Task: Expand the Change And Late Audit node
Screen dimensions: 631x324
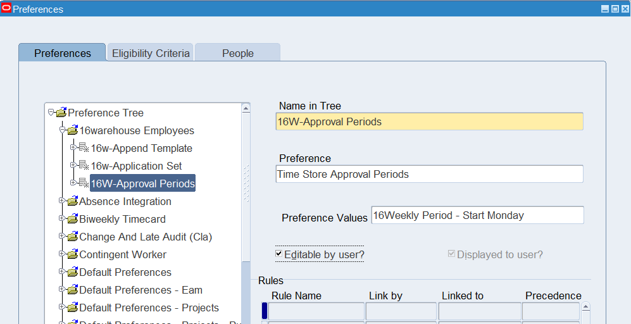Action: (x=62, y=237)
